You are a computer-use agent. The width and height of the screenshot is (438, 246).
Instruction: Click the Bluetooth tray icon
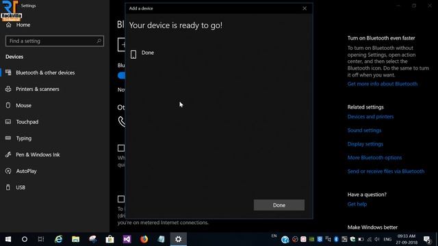click(x=336, y=239)
